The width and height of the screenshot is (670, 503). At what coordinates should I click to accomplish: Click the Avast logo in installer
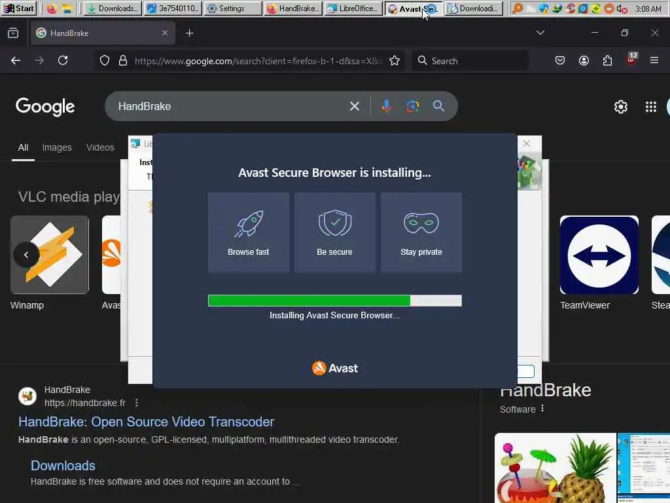point(334,368)
